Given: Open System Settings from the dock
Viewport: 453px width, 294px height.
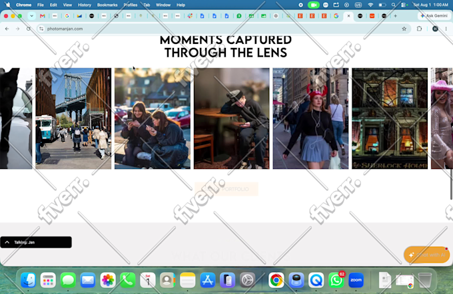Looking at the screenshot, I should point(247,280).
